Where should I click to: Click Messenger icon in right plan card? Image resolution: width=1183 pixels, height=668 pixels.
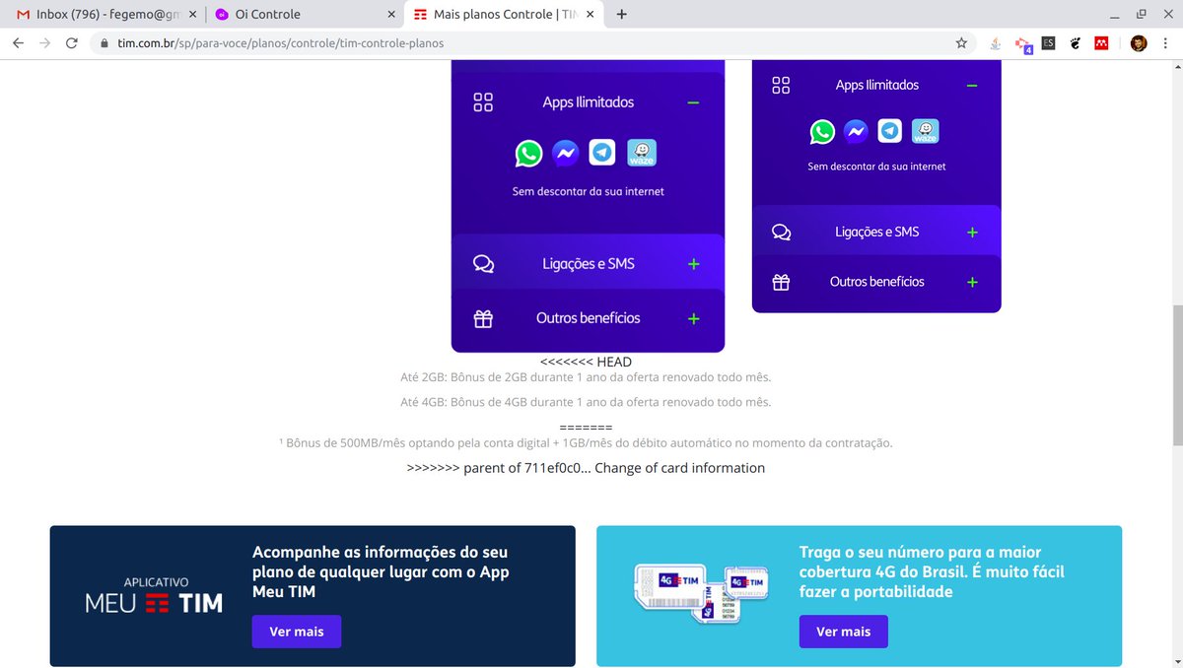coord(856,131)
